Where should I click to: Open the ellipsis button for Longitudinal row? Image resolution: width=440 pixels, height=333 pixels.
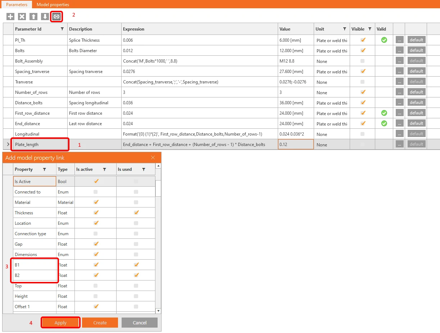click(399, 134)
